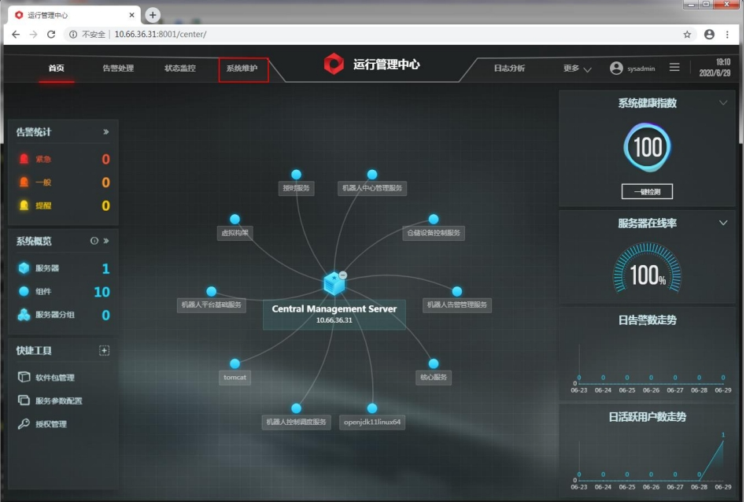This screenshot has width=746, height=502.
Task: Switch to the 系统维护 tab
Action: point(242,68)
